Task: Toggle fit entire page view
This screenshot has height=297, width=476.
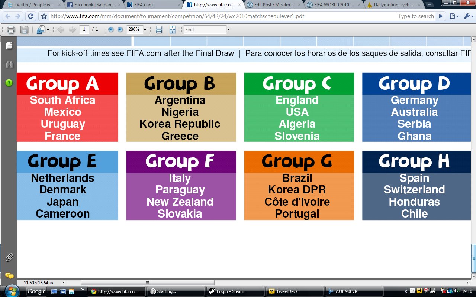Action: (172, 29)
